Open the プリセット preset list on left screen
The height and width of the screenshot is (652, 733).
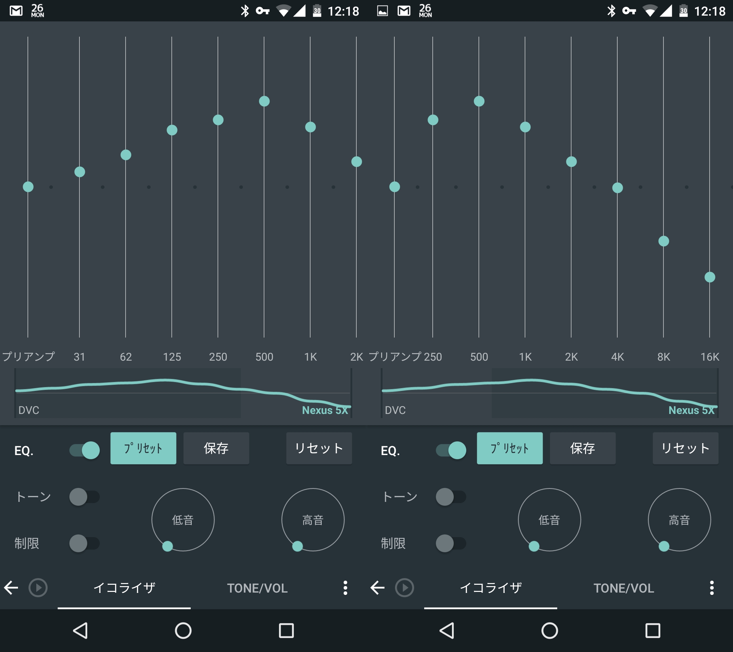click(143, 448)
